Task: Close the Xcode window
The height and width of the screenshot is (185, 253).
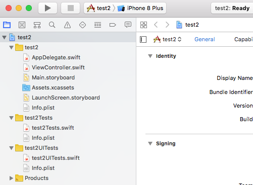Action: [9, 8]
